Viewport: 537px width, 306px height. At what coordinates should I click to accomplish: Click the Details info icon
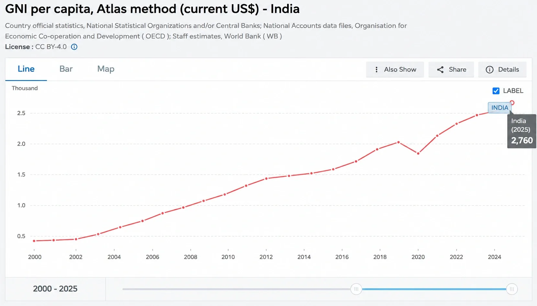(x=489, y=69)
